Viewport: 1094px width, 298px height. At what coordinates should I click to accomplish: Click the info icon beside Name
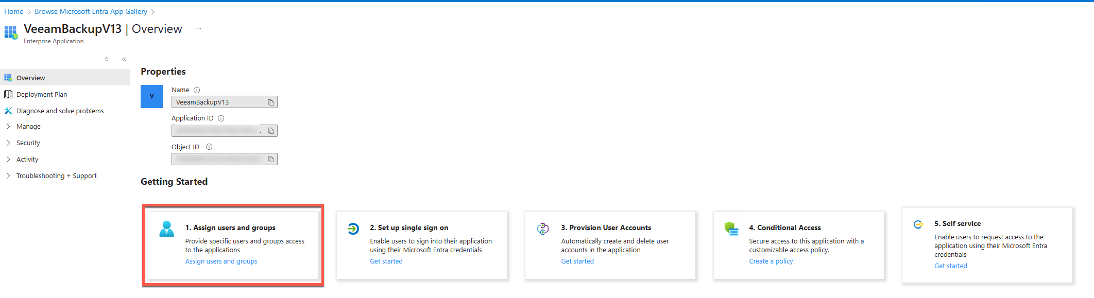click(197, 90)
